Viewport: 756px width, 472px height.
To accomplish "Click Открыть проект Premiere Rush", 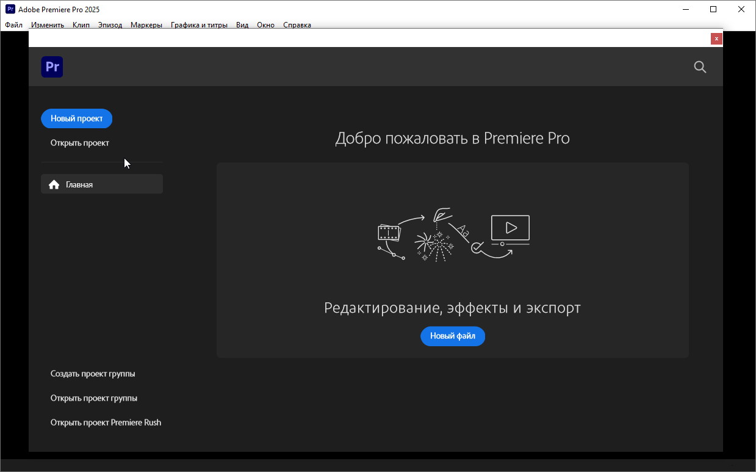I will tap(106, 423).
